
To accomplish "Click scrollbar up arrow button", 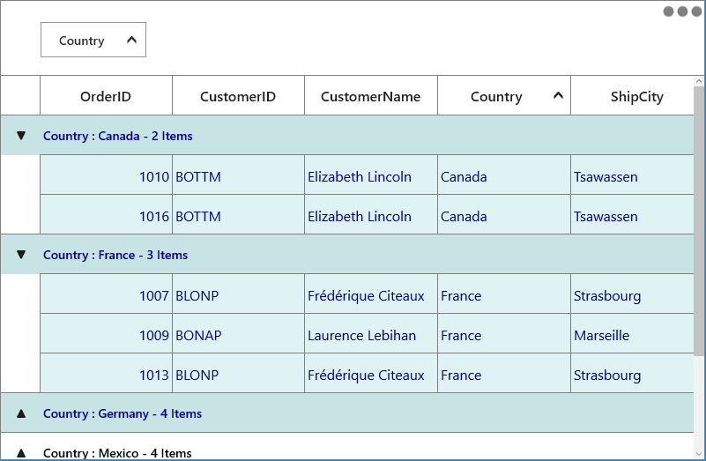I will pyautogui.click(x=699, y=81).
